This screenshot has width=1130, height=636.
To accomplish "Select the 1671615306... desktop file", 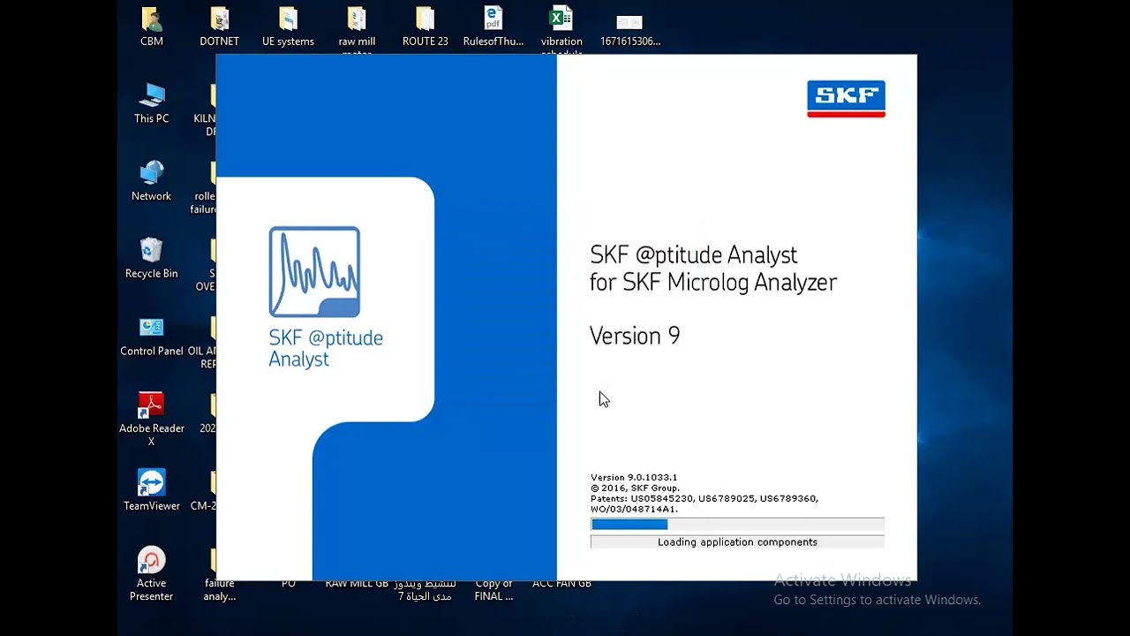I will [630, 26].
